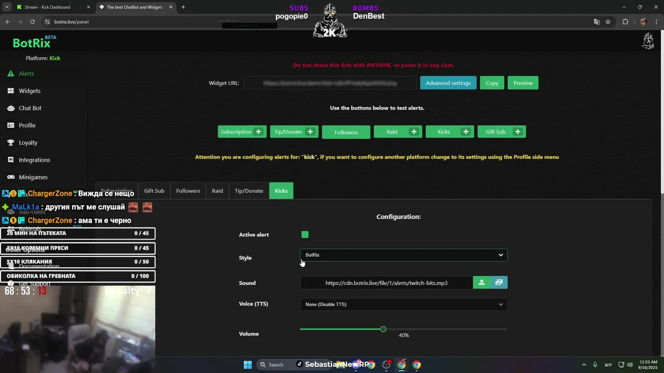Click the plus icon on Gift Sub test button
The height and width of the screenshot is (373, 664).
tap(518, 132)
